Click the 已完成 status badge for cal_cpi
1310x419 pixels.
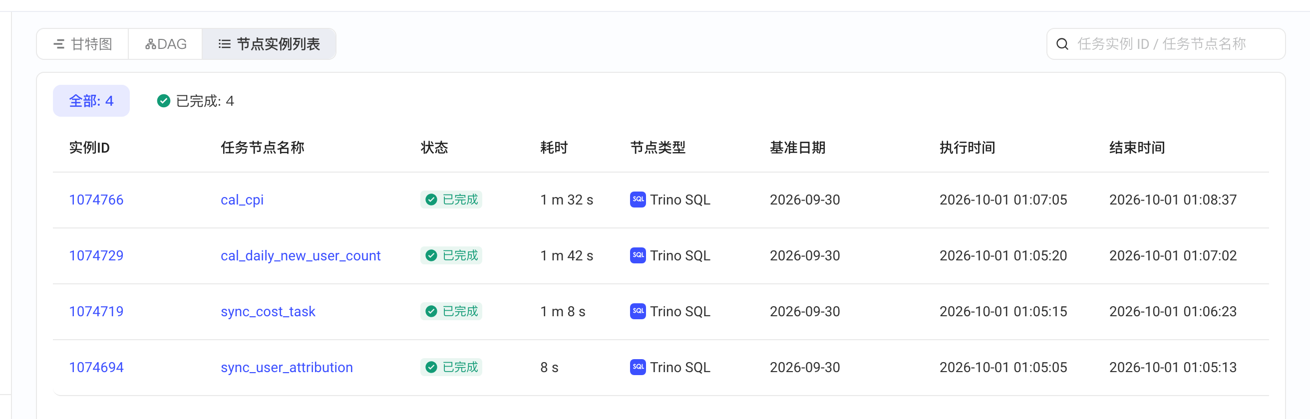pyautogui.click(x=451, y=200)
